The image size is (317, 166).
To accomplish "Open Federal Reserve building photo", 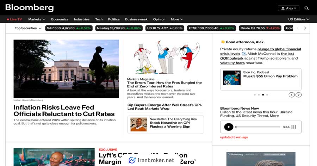I will 66,69.
